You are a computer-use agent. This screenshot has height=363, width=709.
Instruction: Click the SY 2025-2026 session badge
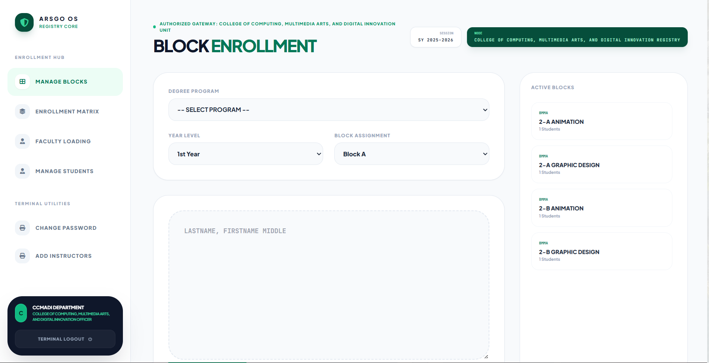[x=436, y=37]
